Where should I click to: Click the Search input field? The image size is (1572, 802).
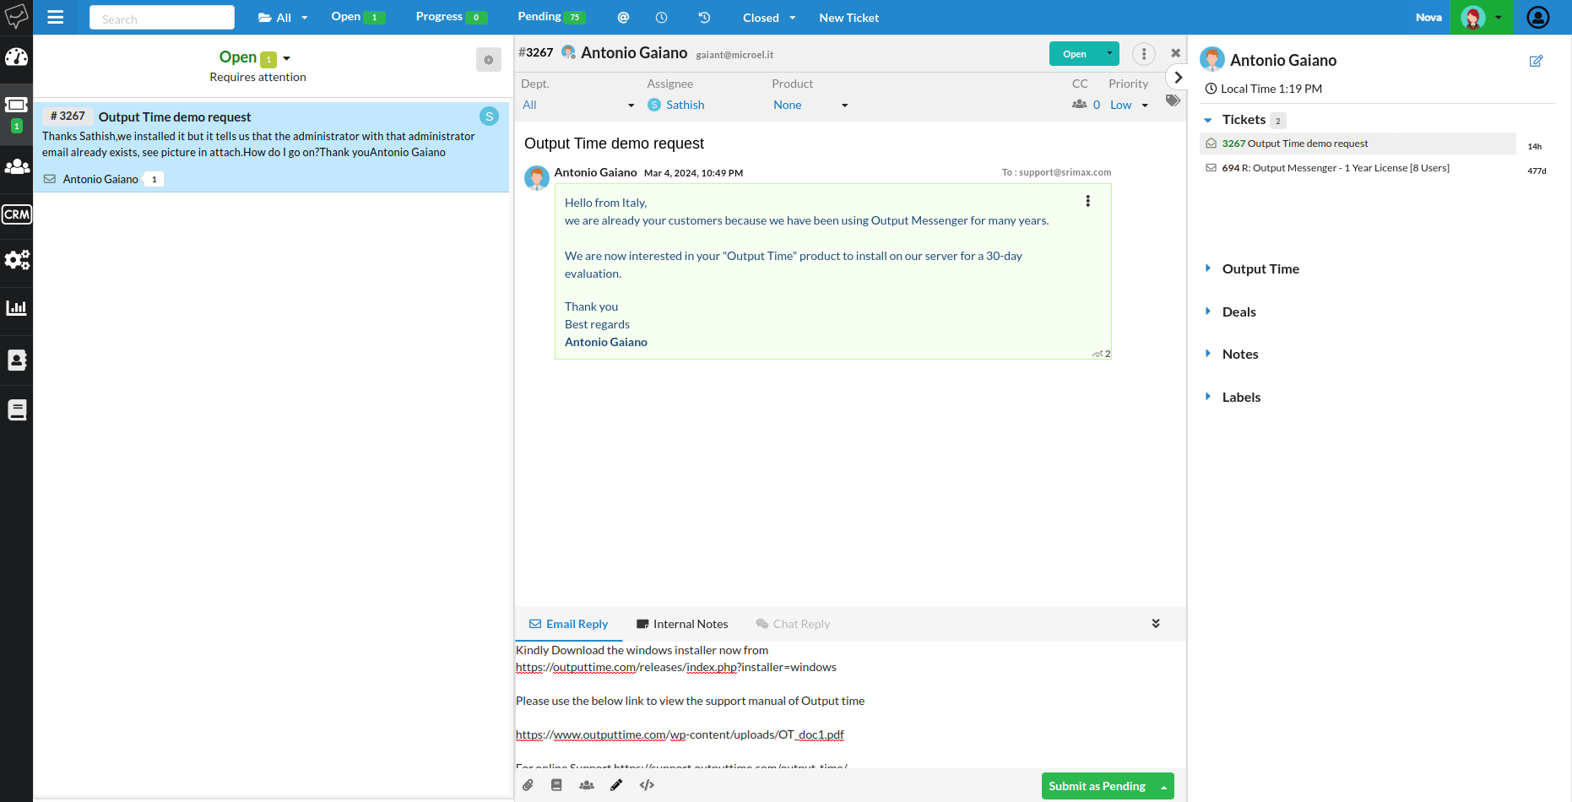point(162,18)
